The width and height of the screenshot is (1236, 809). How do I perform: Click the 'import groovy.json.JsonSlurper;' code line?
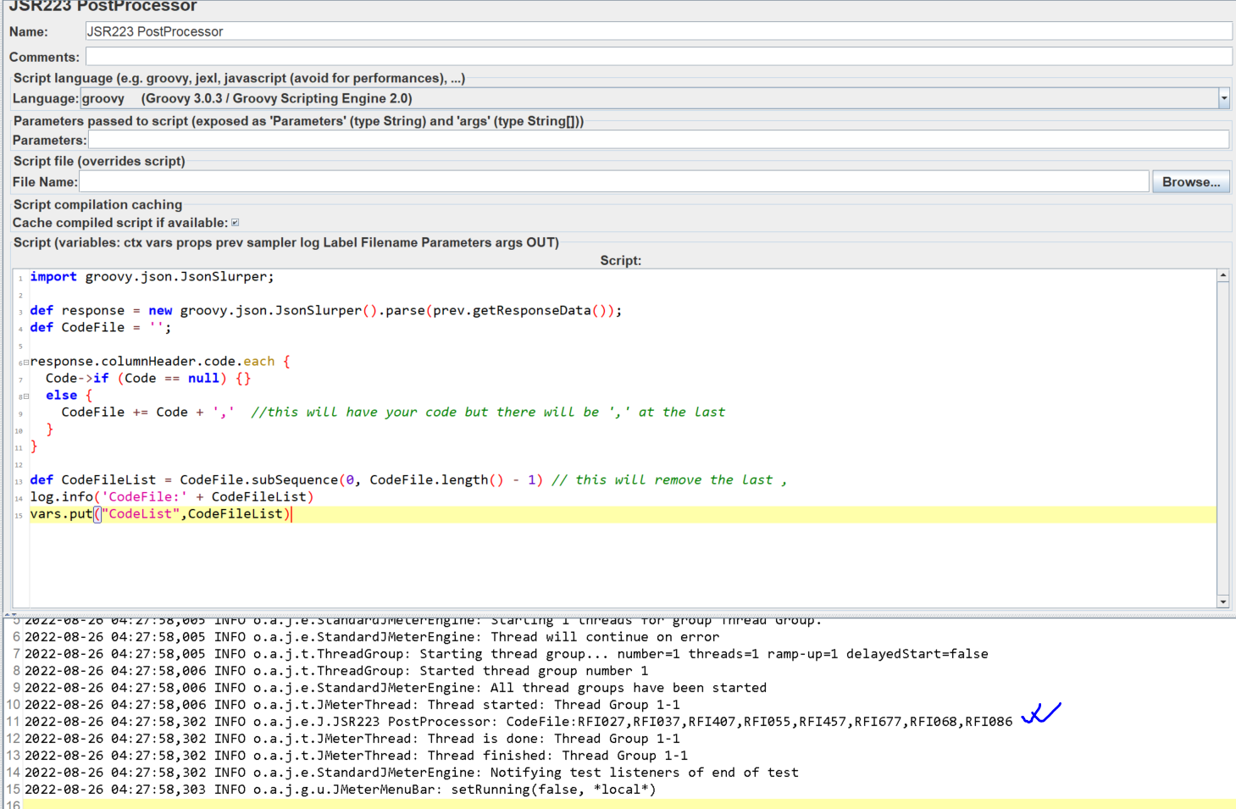[x=152, y=277]
